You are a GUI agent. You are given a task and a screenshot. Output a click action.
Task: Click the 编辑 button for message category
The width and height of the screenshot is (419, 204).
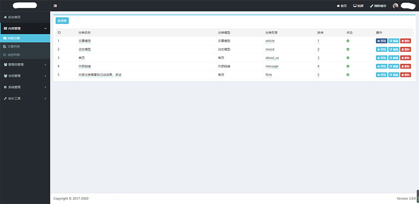[x=393, y=66]
